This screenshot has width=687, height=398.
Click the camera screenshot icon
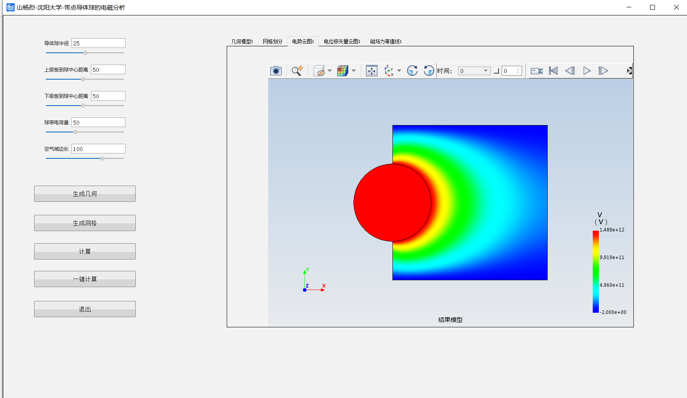(276, 71)
